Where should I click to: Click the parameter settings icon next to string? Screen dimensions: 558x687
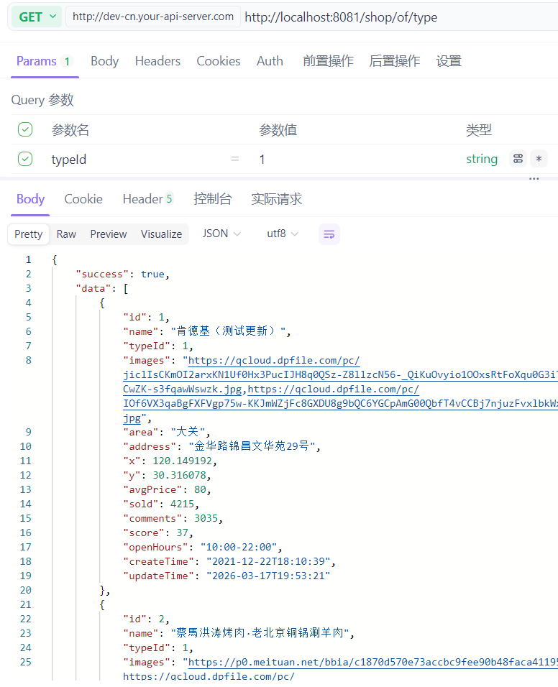click(518, 159)
